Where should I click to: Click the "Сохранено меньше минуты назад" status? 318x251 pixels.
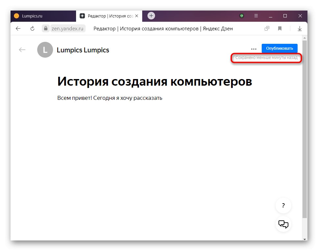pos(266,58)
